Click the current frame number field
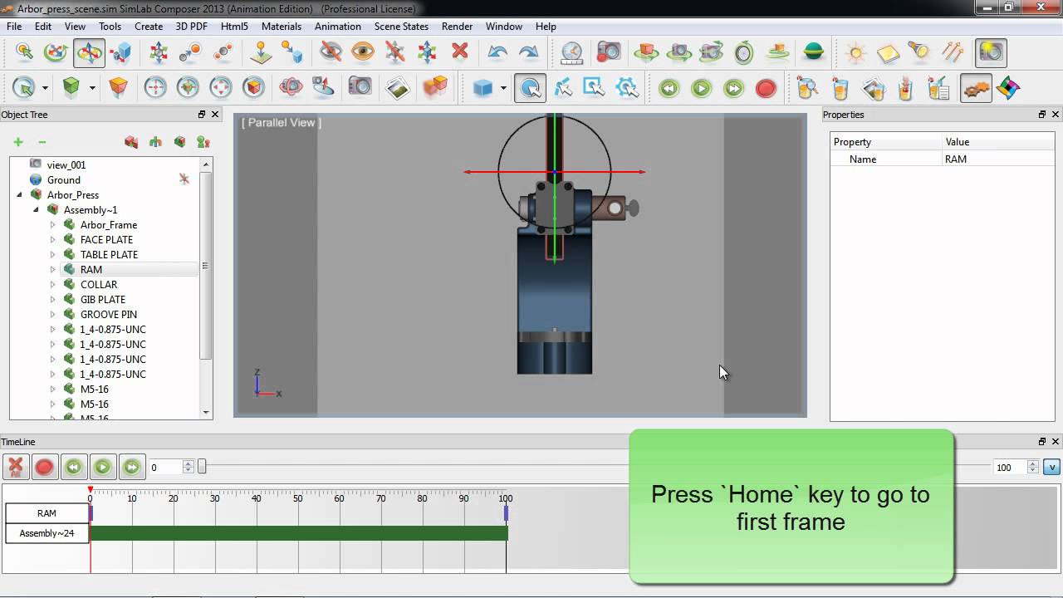The width and height of the screenshot is (1063, 598). [165, 468]
